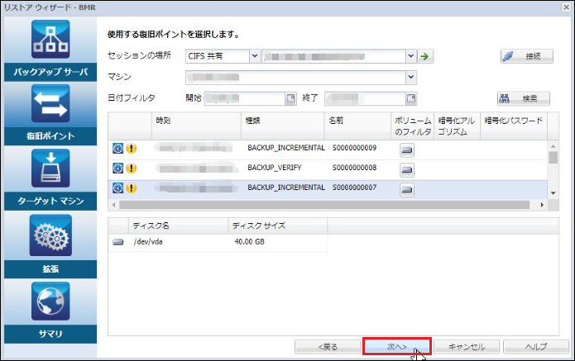Select BACKUP_VERIFY type cell
The height and width of the screenshot is (361, 575).
pos(275,168)
